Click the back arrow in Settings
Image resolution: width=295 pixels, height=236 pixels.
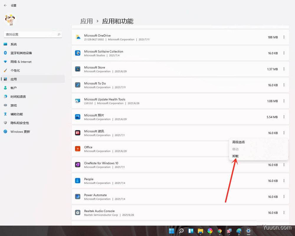[5, 6]
